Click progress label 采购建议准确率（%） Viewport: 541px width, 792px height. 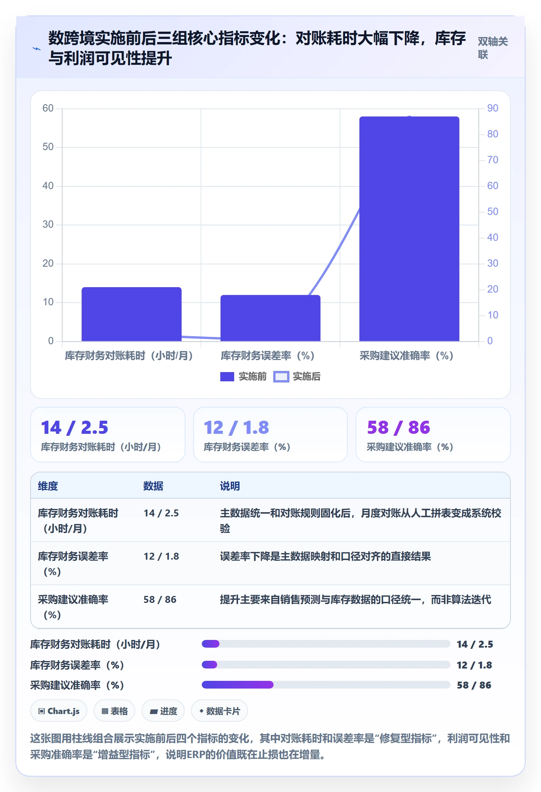[x=77, y=685]
